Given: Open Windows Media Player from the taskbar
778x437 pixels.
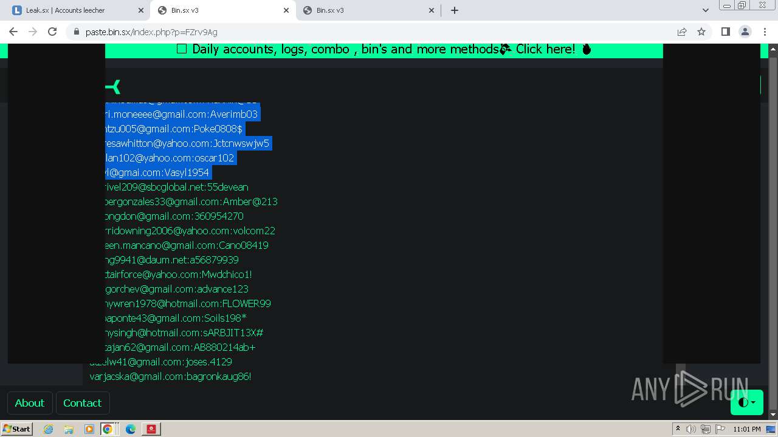Looking at the screenshot, I should [x=89, y=429].
